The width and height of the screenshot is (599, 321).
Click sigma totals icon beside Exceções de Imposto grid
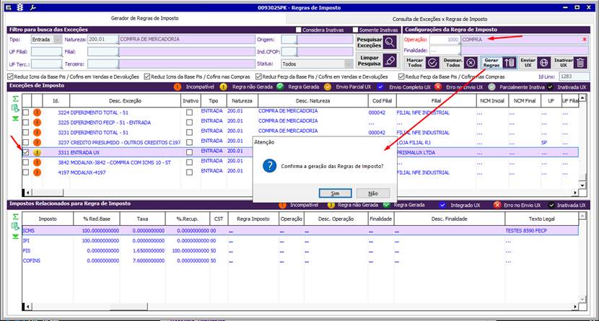[15, 99]
